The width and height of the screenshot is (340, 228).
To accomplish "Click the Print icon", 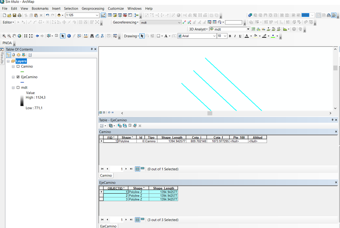I will coord(19,15).
